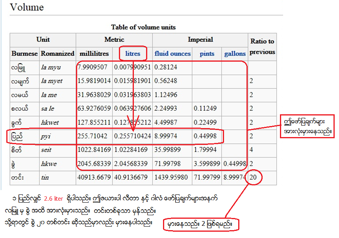The width and height of the screenshot is (339, 238).
Task: Select the 4.49987 fluid ounces value
Action: tap(166, 122)
